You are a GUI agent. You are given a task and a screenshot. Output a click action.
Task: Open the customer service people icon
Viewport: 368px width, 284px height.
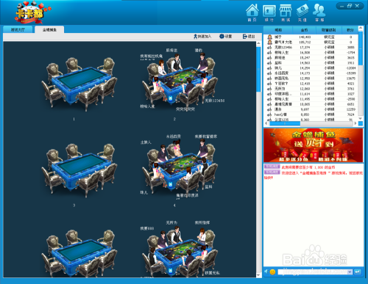[x=319, y=10]
